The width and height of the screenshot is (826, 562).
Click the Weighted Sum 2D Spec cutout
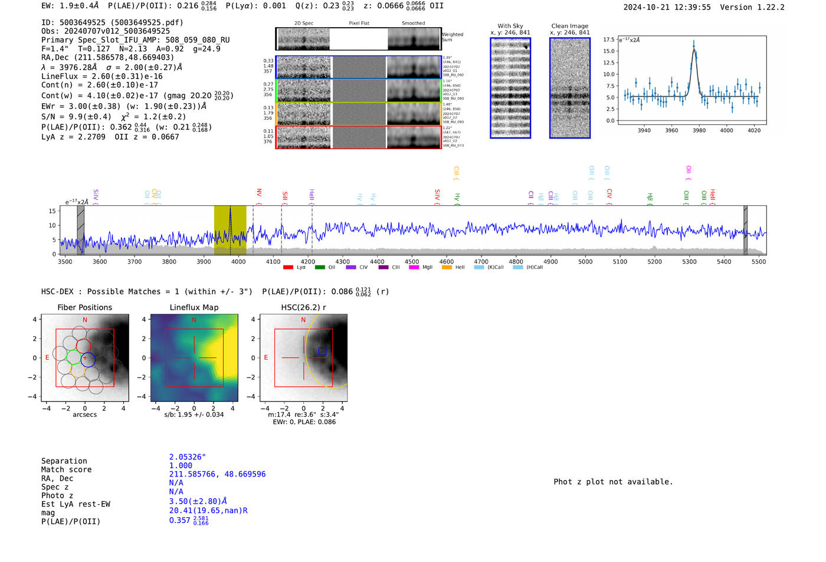click(303, 40)
